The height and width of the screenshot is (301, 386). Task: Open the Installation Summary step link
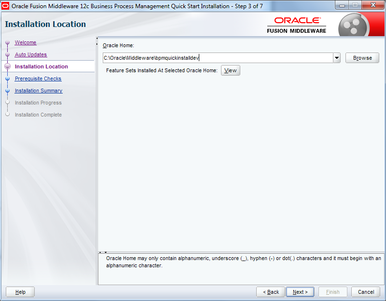(39, 91)
